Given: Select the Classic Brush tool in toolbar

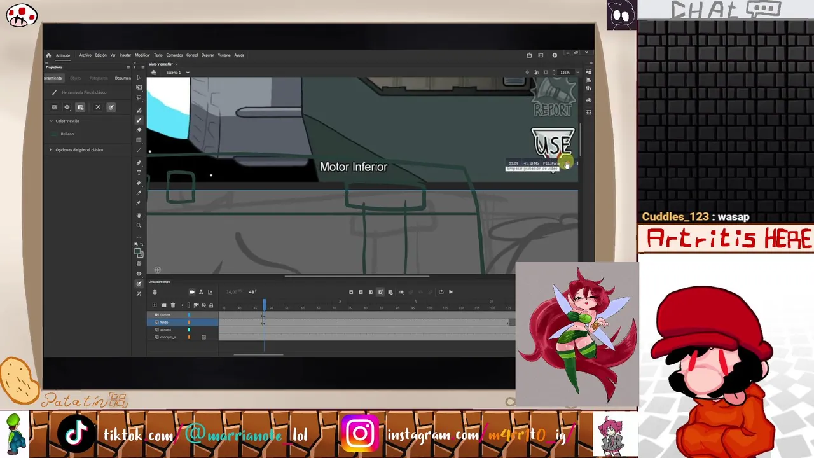Looking at the screenshot, I should point(139,120).
